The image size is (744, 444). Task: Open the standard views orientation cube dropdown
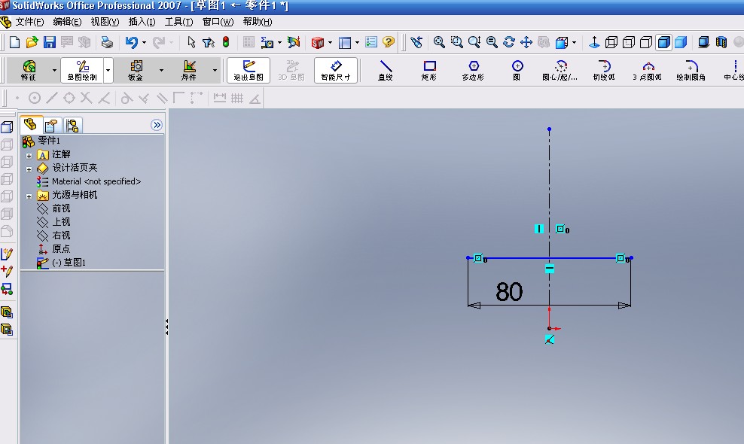click(574, 43)
